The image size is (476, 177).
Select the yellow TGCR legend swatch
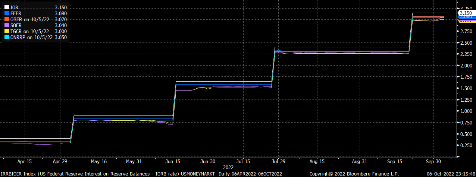click(6, 31)
